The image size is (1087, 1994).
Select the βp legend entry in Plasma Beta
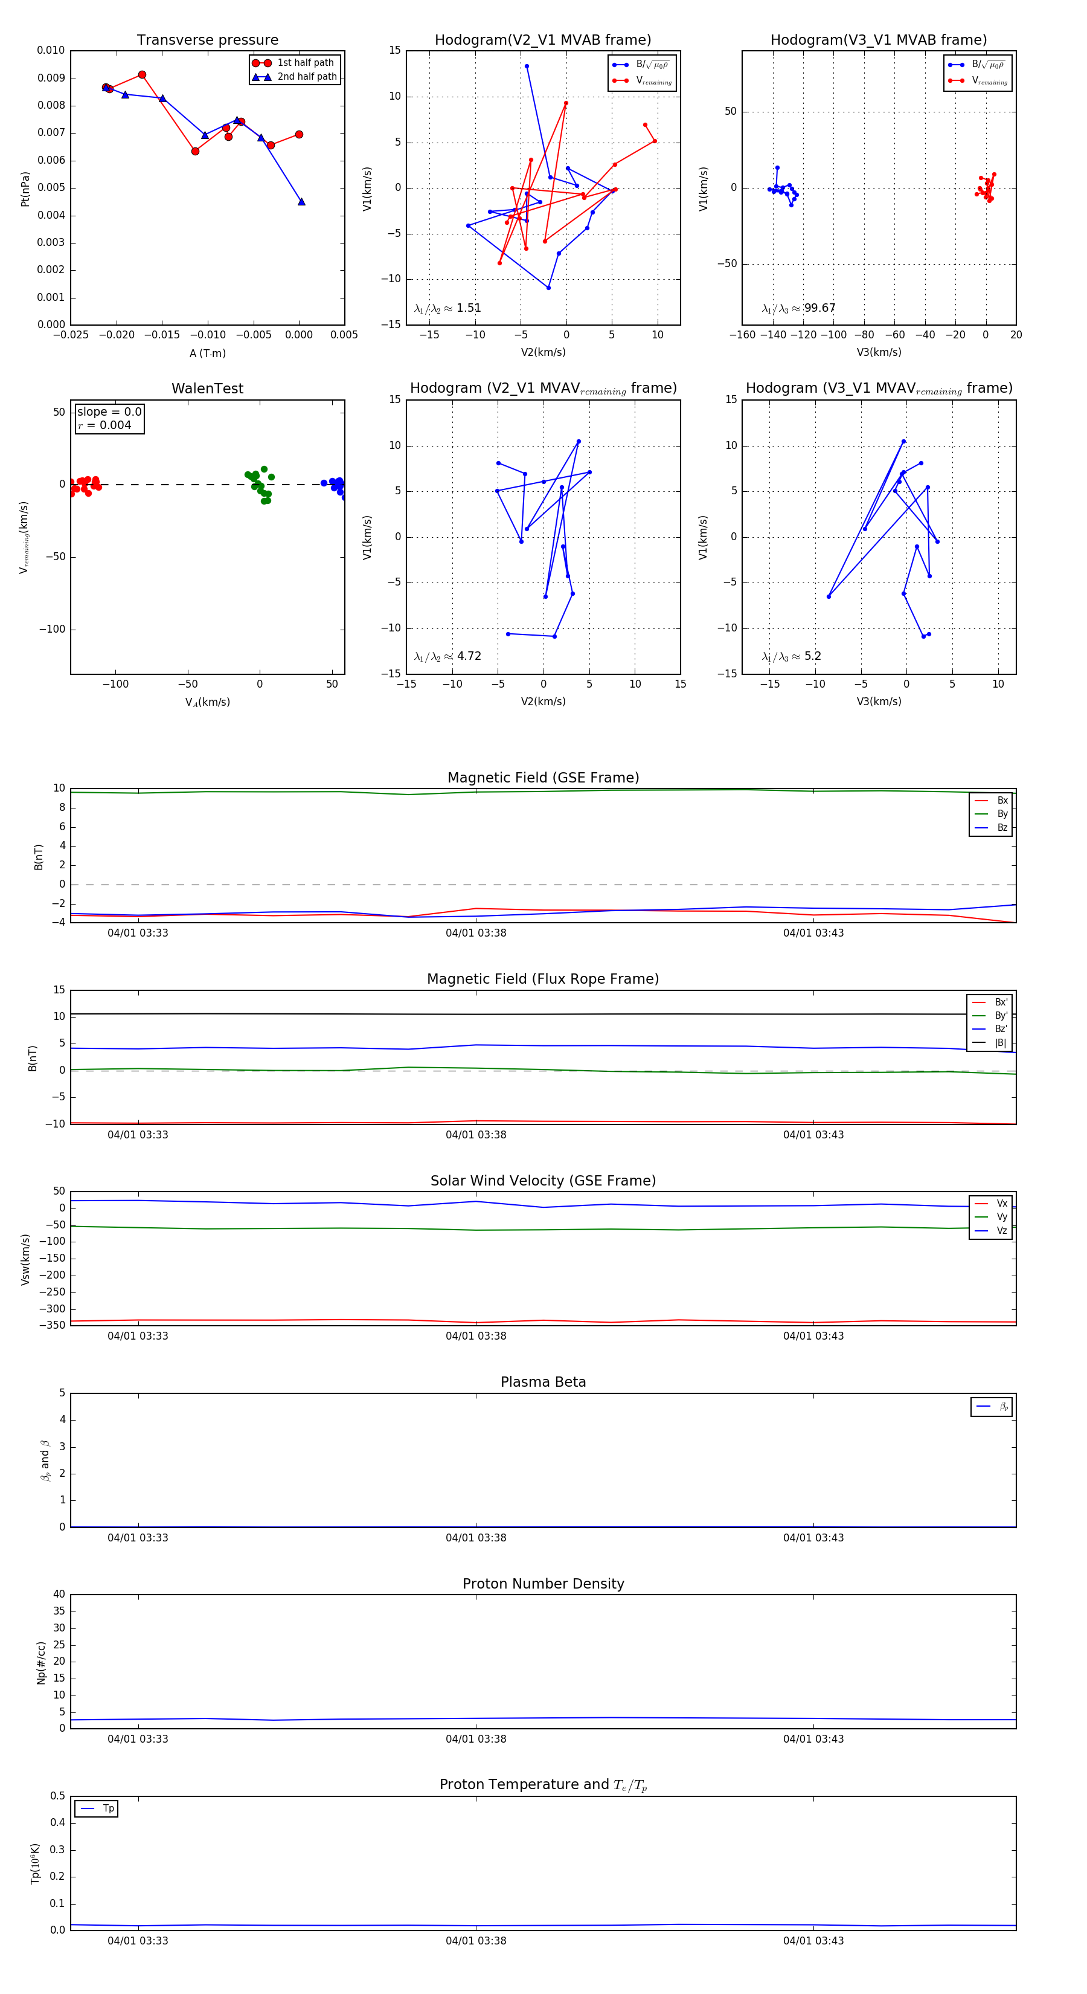point(992,1407)
